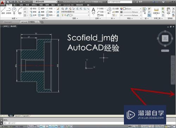
Task: Click the Edit block (编辑) tool
Action: click(x=115, y=12)
